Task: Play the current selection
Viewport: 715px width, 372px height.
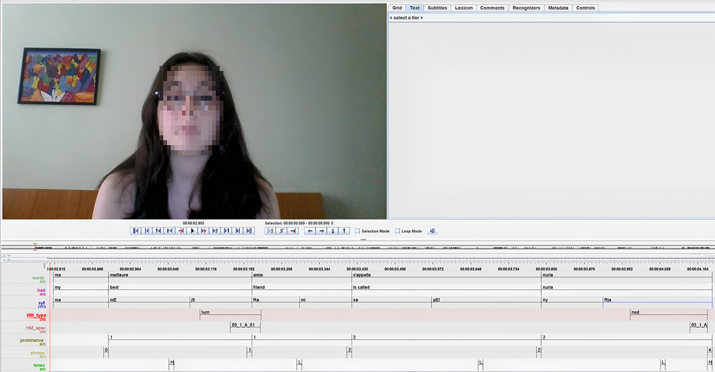Action: tap(270, 231)
